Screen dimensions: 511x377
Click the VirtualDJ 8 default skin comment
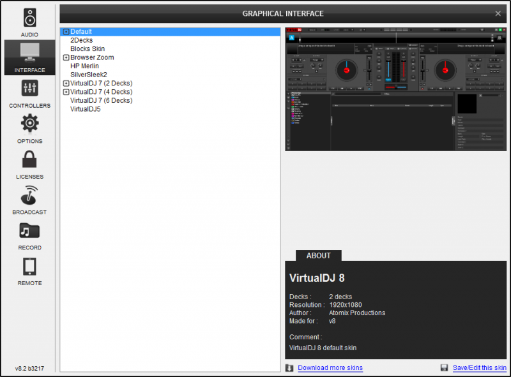(x=323, y=348)
